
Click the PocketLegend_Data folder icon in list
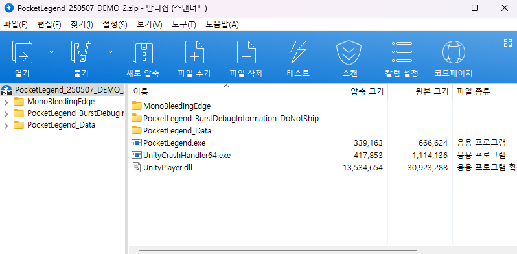(137, 130)
